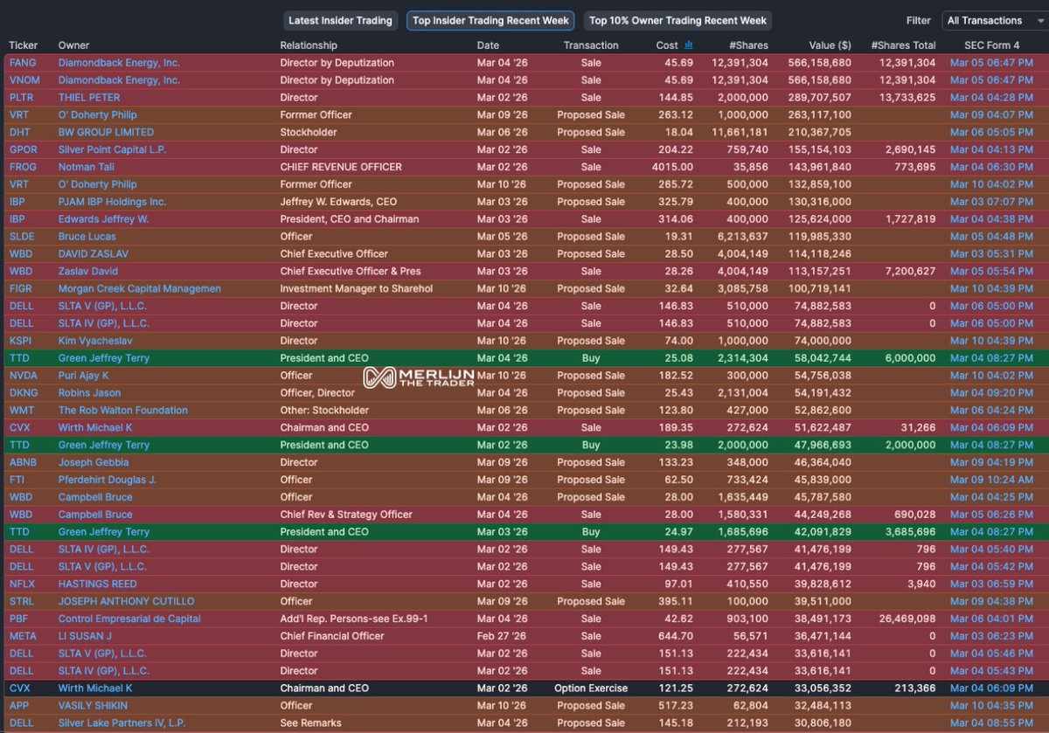
Task: Open the FROG ticker link
Action: 23,167
